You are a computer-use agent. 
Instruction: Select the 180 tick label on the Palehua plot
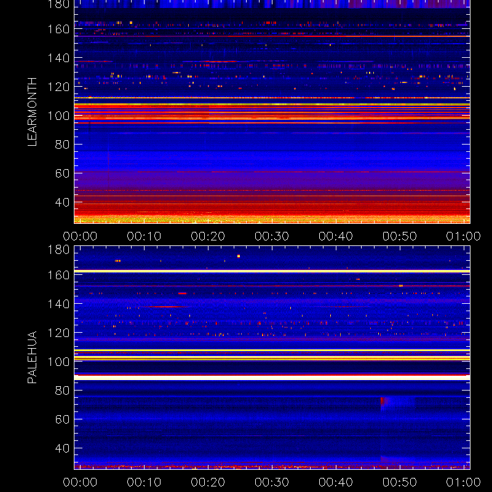pyautogui.click(x=58, y=250)
